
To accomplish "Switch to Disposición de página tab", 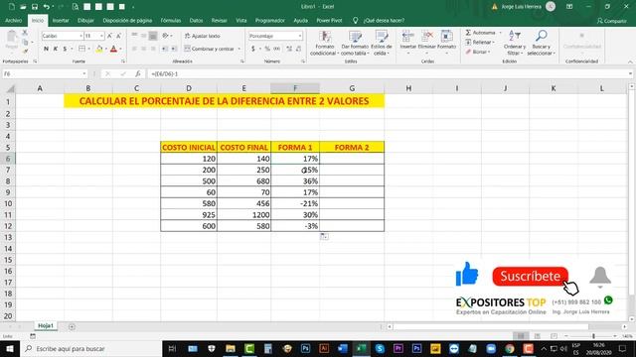I will click(x=127, y=20).
